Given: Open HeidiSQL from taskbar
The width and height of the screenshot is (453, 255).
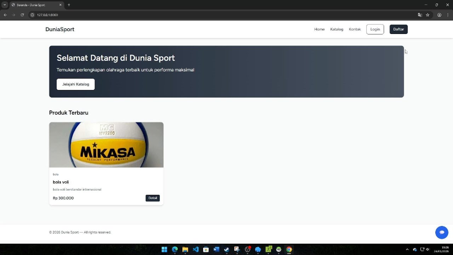Looking at the screenshot, I should [279, 249].
